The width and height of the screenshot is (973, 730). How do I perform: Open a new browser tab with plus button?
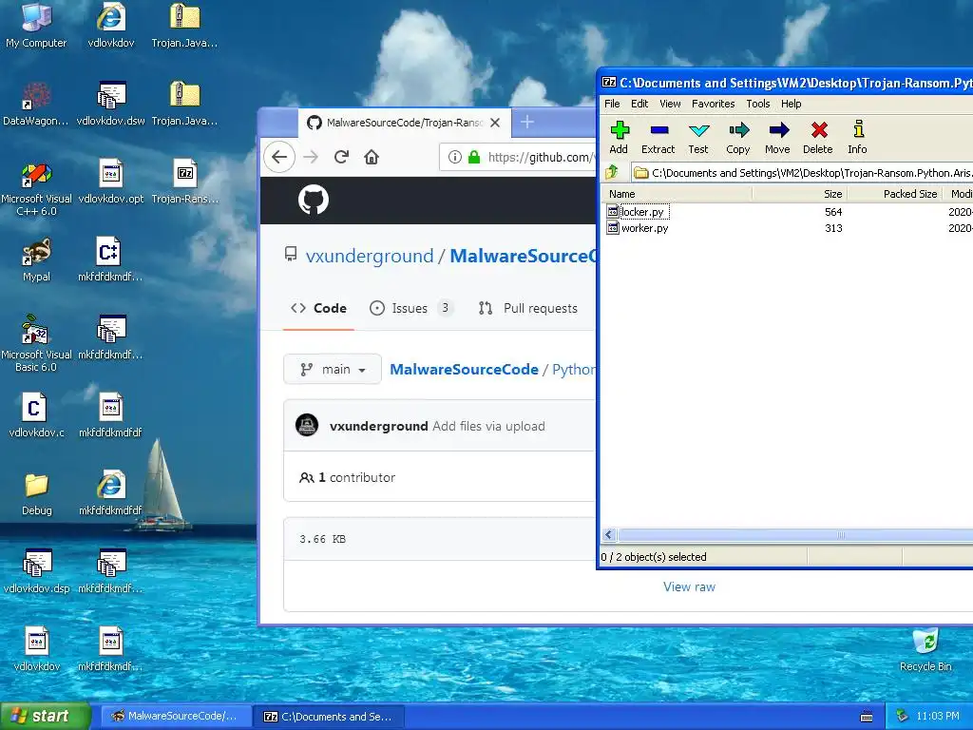pos(527,123)
